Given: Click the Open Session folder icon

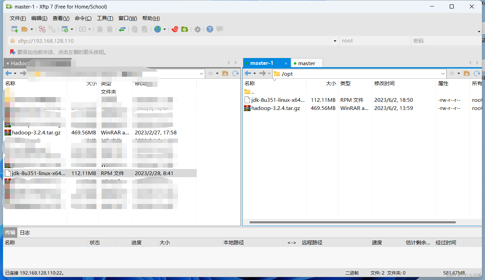Looking at the screenshot, I should [x=24, y=29].
